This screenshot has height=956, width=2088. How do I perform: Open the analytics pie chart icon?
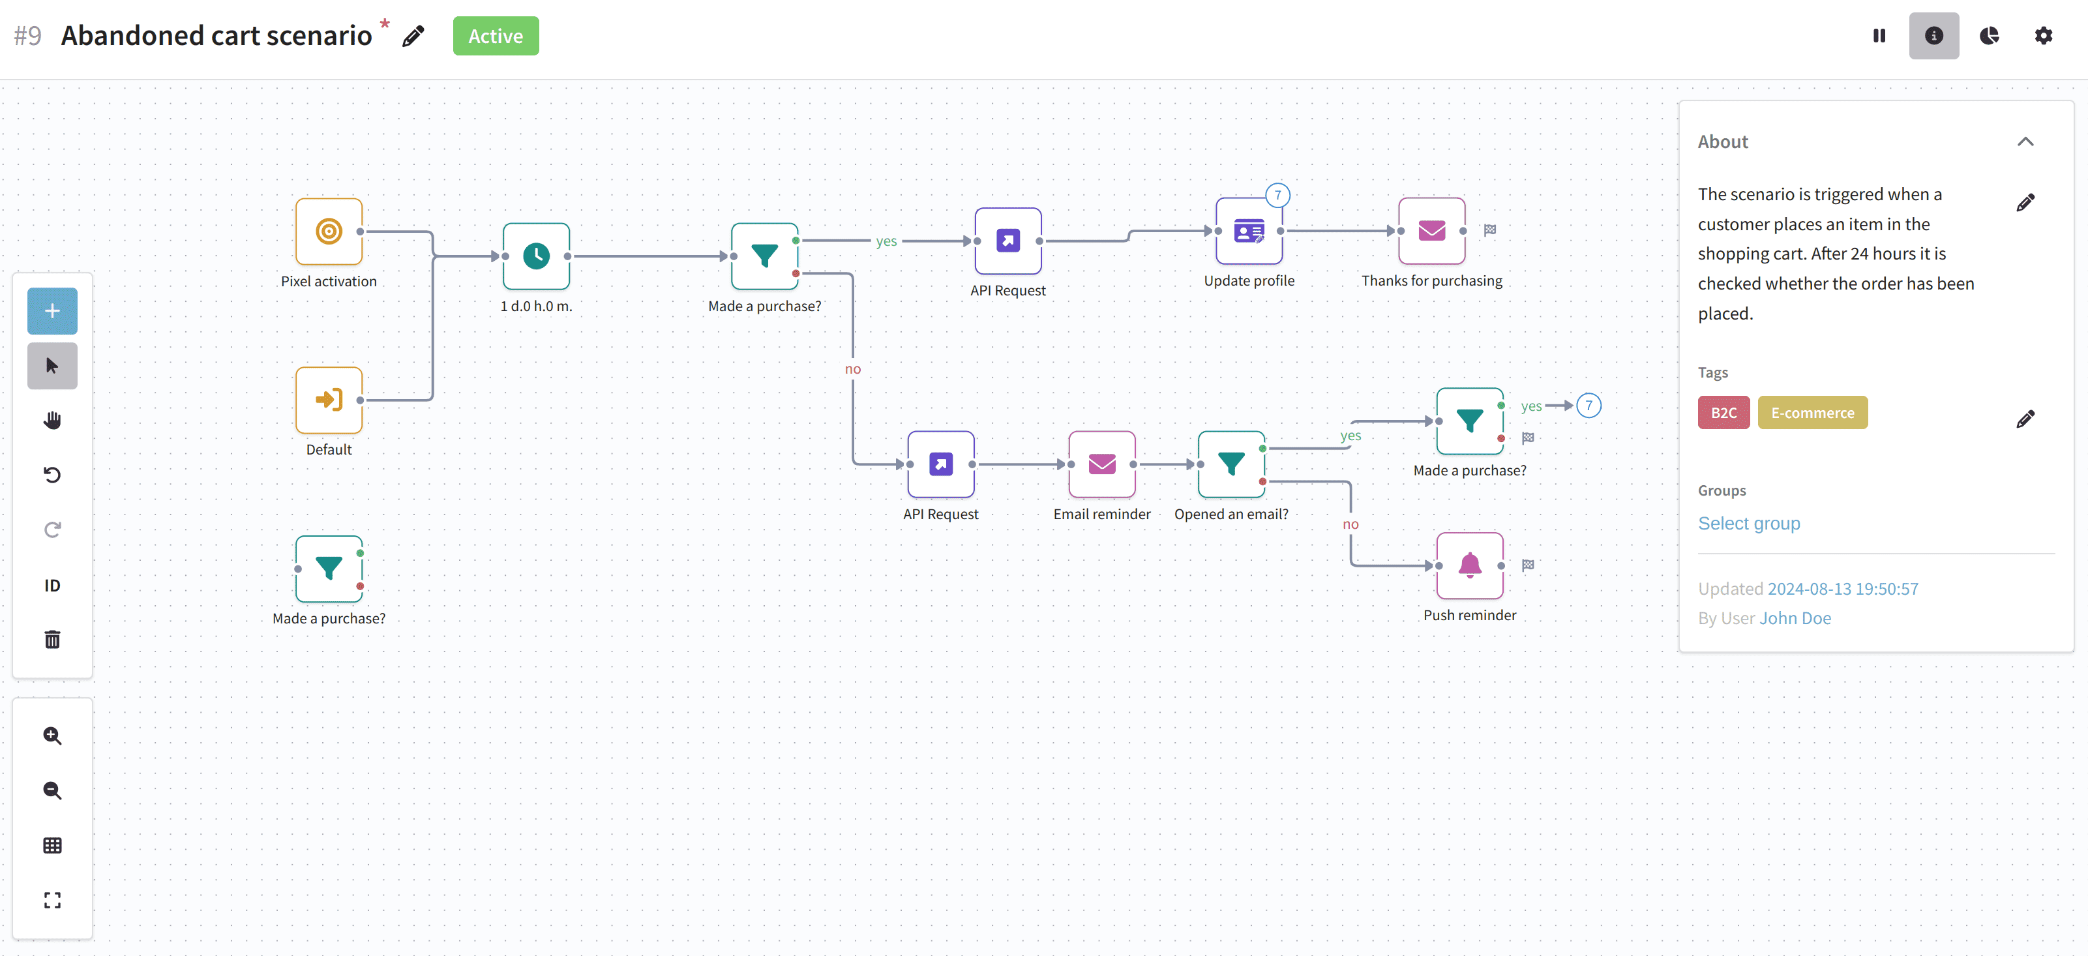pos(1988,36)
